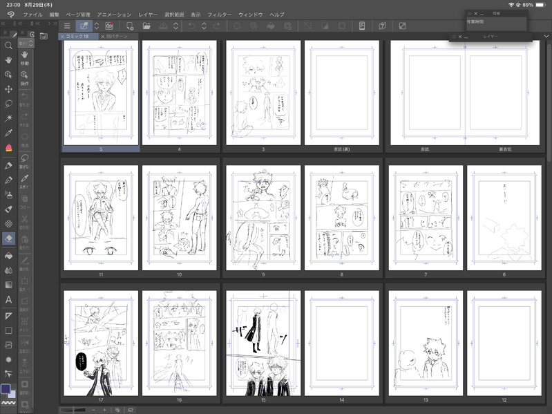Open the アニメーション menu

tap(114, 15)
